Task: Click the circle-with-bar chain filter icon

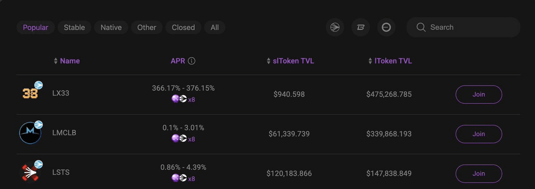Action: [x=386, y=28]
